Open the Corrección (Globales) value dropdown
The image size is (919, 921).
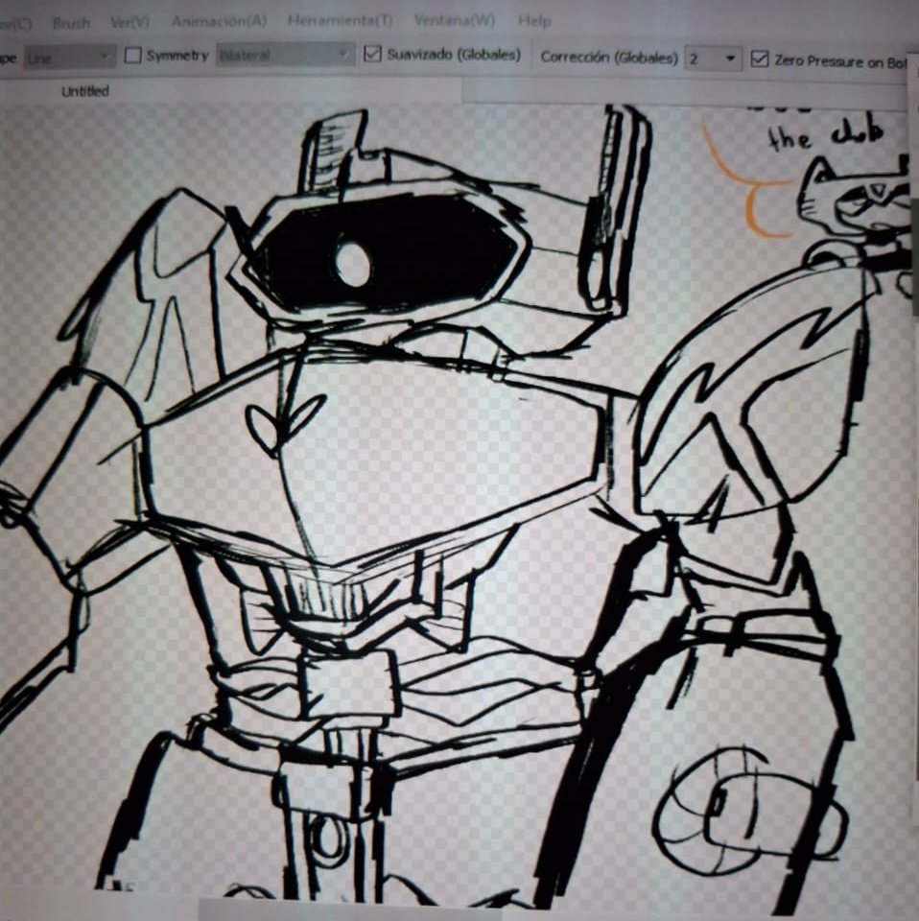coord(714,59)
